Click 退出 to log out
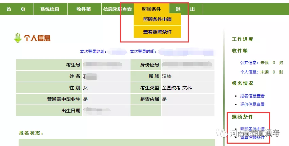Image resolution: width=289 pixels, height=146 pixels. pos(185,9)
